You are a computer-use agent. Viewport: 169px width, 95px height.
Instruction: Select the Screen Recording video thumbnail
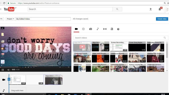[119, 46]
